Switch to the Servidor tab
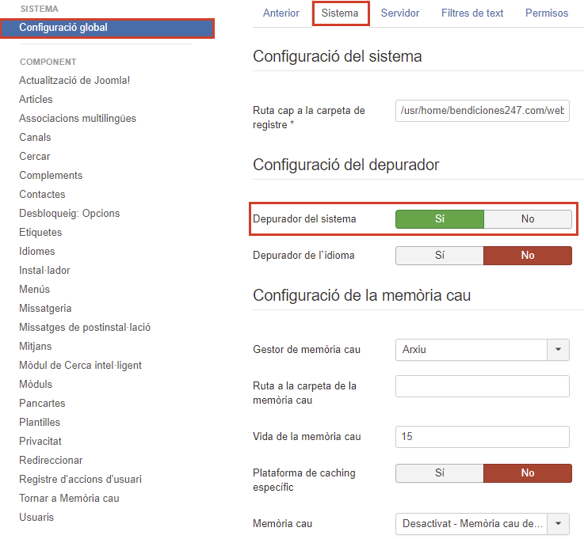Screen dimensions: 584x539 [400, 13]
